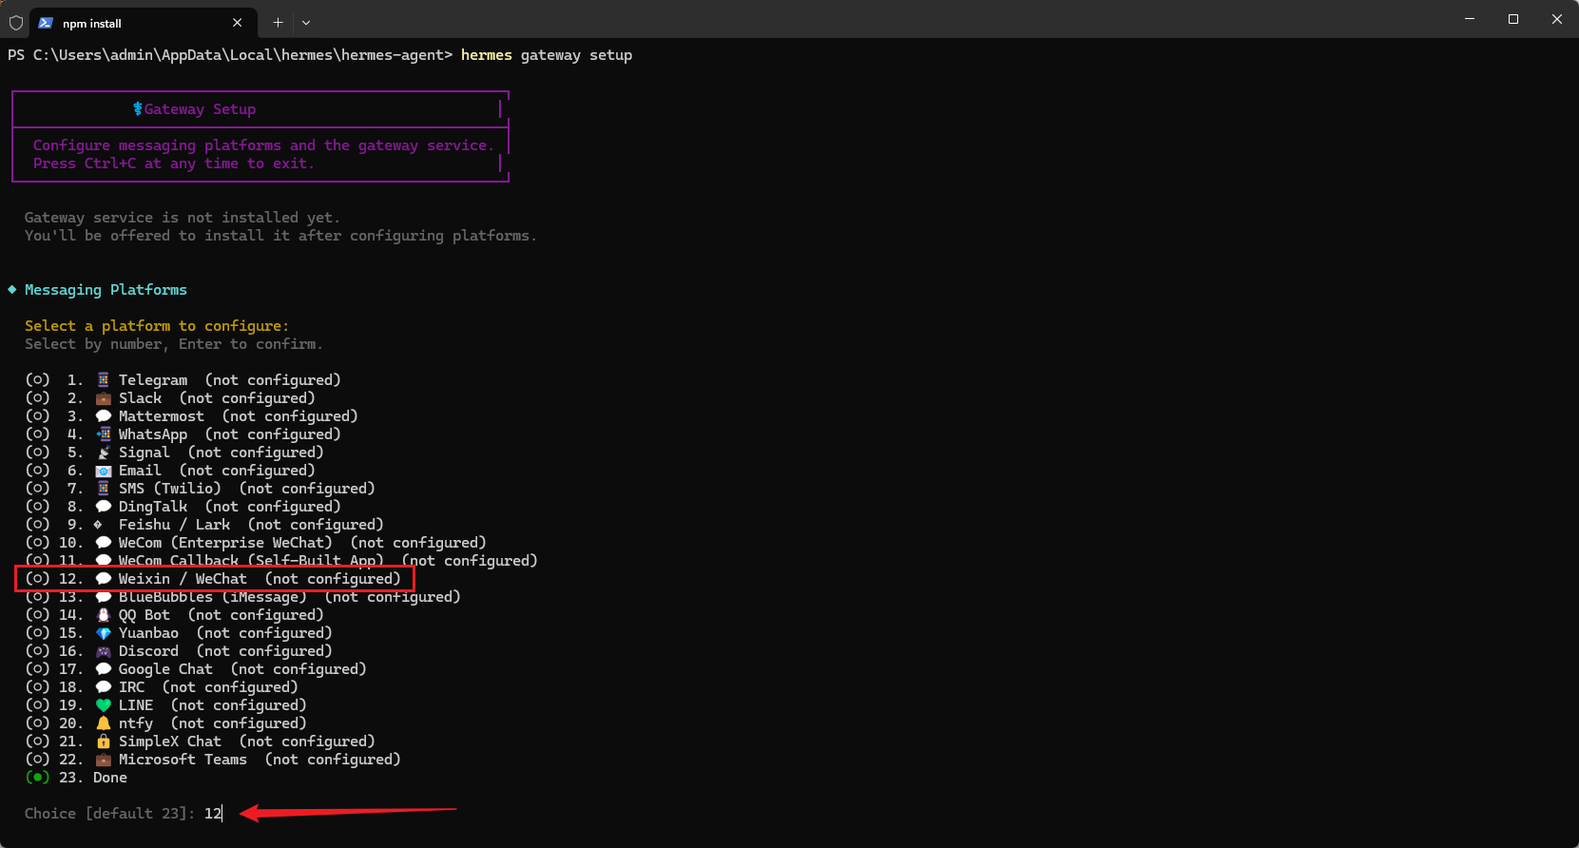Maximize the terminal window
This screenshot has width=1579, height=848.
pos(1513,19)
